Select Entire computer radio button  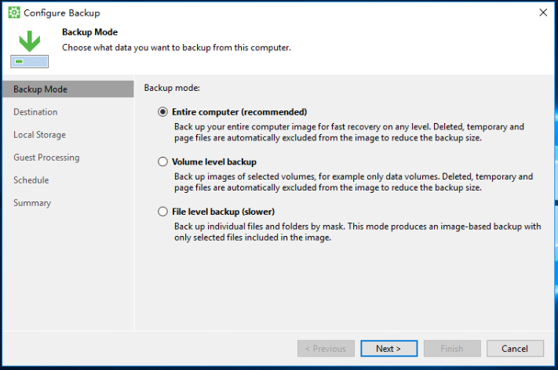pyautogui.click(x=162, y=112)
